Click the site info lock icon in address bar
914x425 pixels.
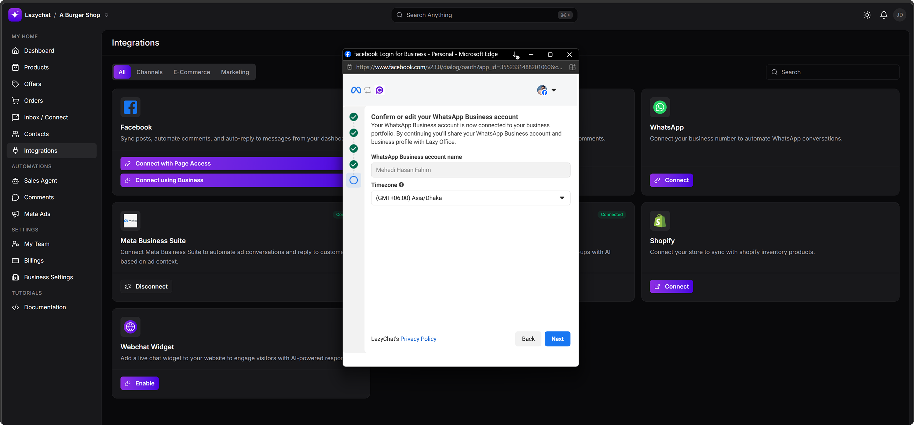[x=349, y=67]
